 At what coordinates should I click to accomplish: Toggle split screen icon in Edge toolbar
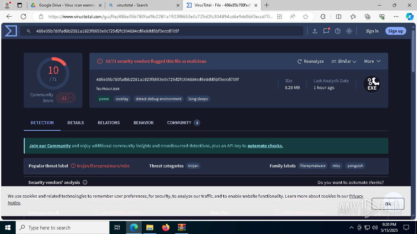click(338, 17)
